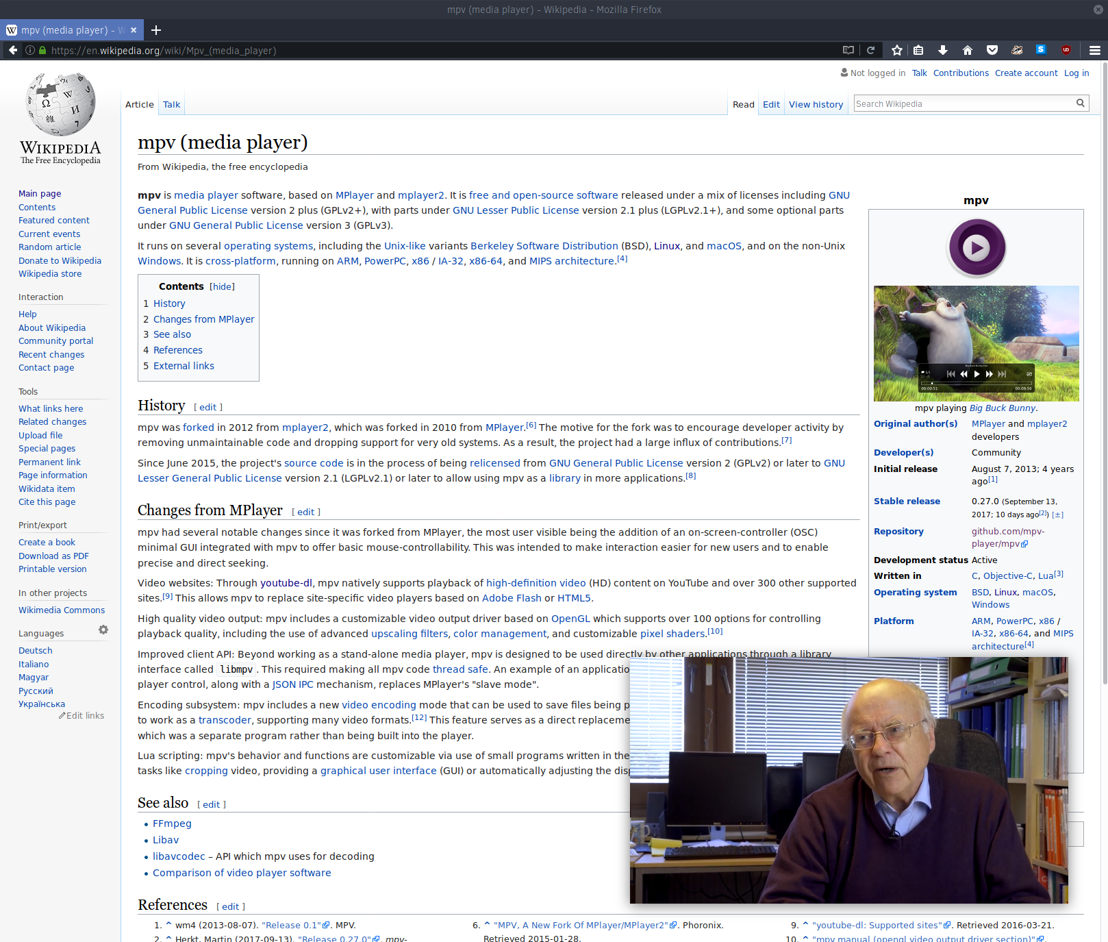Click the Cite this page link
Viewport: 1108px width, 942px height.
point(47,501)
